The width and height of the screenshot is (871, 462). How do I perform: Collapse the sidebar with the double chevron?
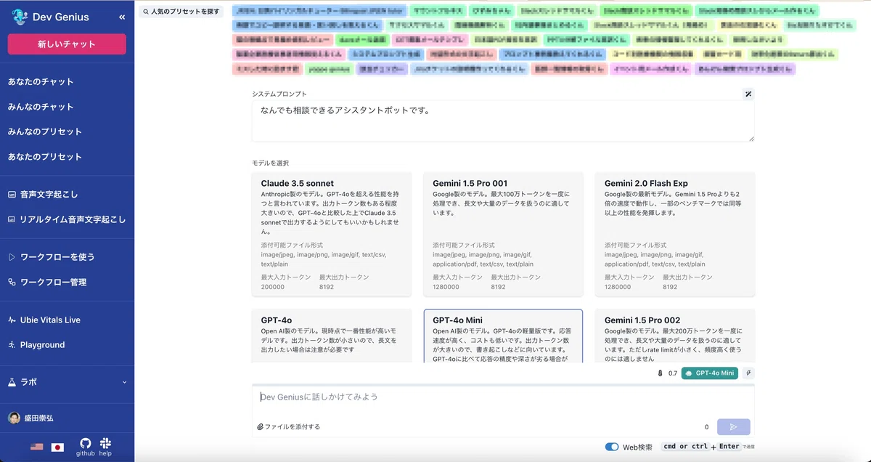(122, 17)
